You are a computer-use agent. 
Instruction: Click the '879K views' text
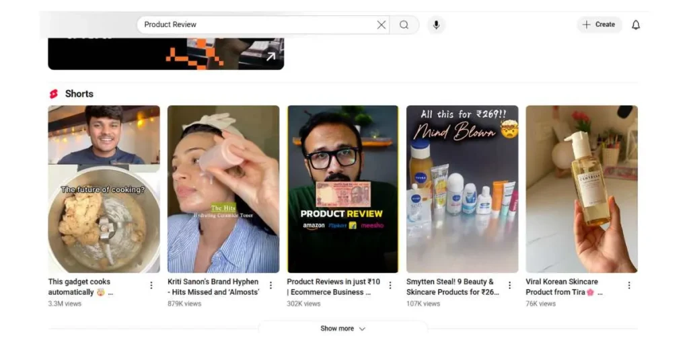[184, 304]
